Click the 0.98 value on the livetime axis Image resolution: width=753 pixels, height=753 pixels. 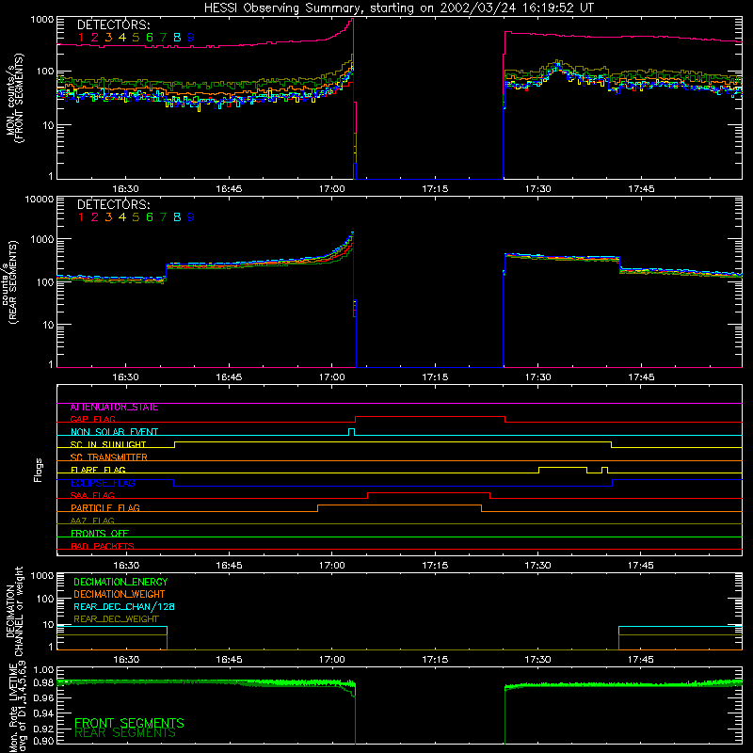coord(43,681)
